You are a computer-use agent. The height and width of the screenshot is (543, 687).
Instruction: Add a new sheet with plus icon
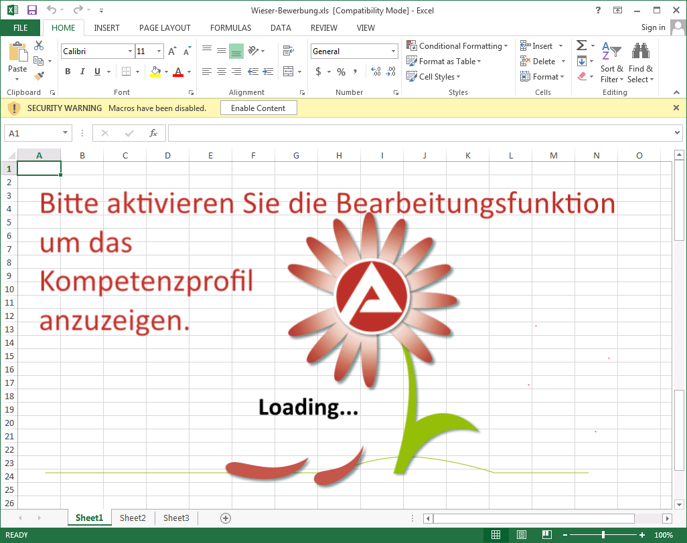click(x=225, y=518)
